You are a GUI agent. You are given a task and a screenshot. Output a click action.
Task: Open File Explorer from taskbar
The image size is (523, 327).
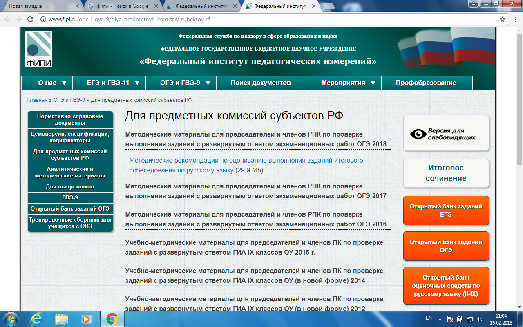(61, 318)
